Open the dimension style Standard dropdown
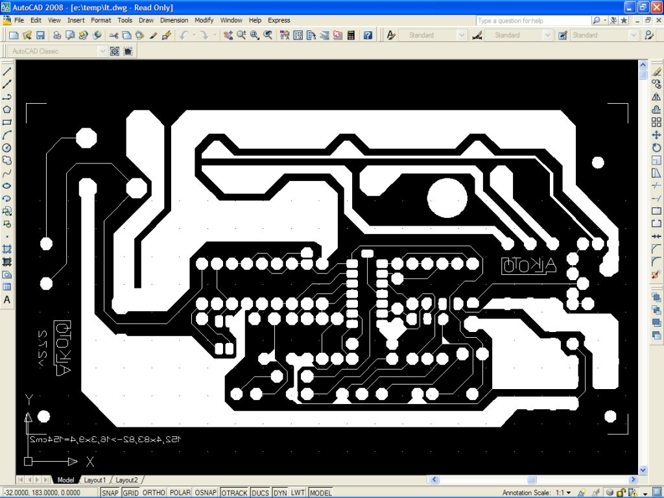 tap(547, 35)
